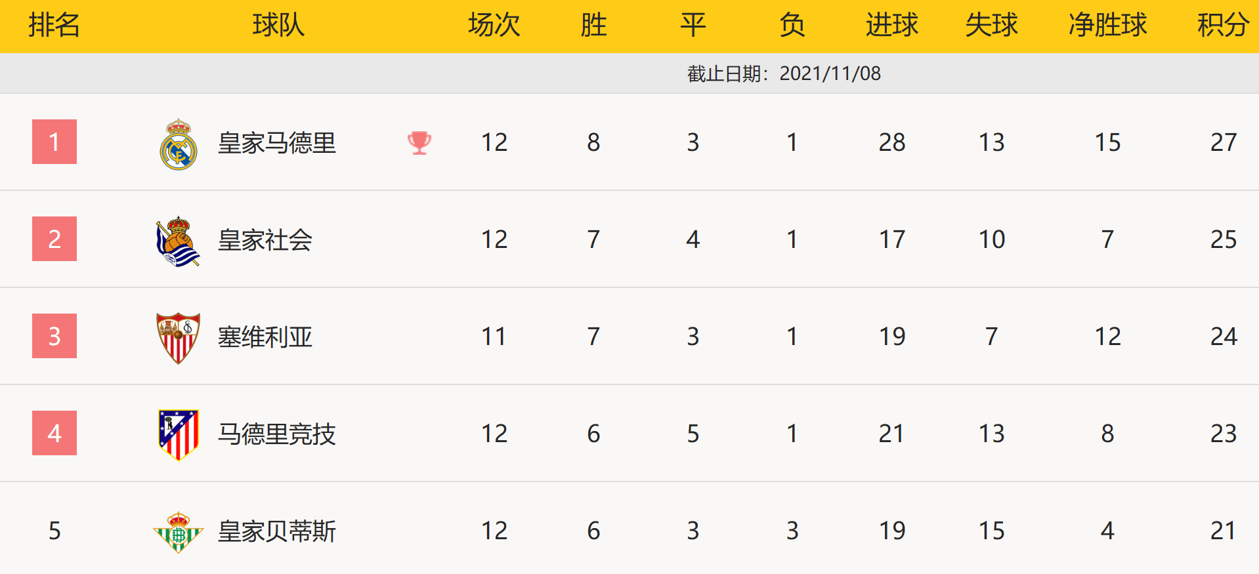Select the 净胜球 column header
The width and height of the screenshot is (1259, 574).
(x=1107, y=26)
